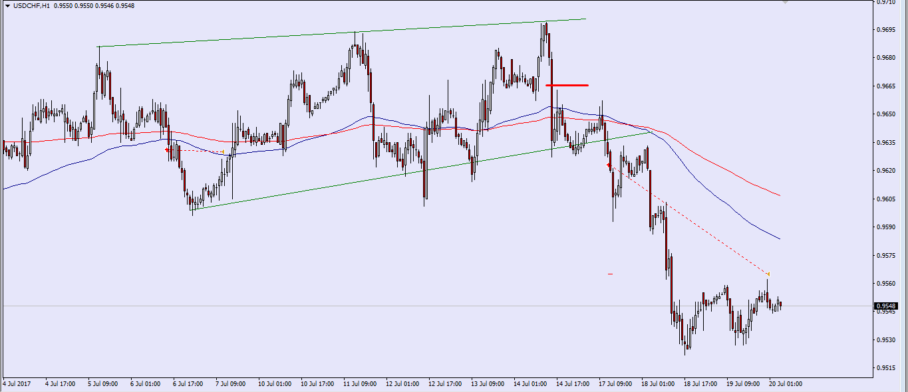Click the red sell arrow near 17 Jul 09:00
Viewport: 908px width, 392px height.
point(609,165)
